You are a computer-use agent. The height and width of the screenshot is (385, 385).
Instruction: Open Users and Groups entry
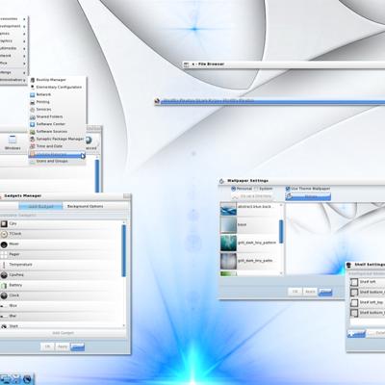[x=57, y=161]
